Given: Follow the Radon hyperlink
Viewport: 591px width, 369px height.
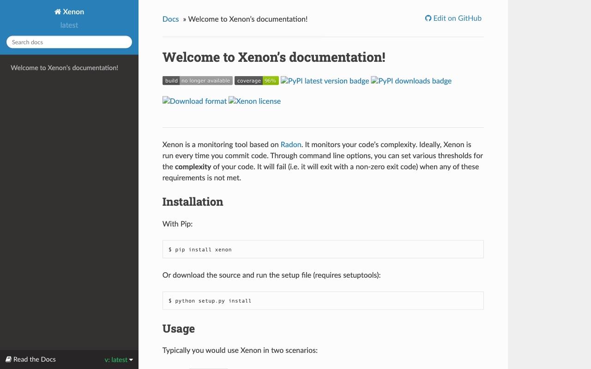Looking at the screenshot, I should [x=291, y=144].
